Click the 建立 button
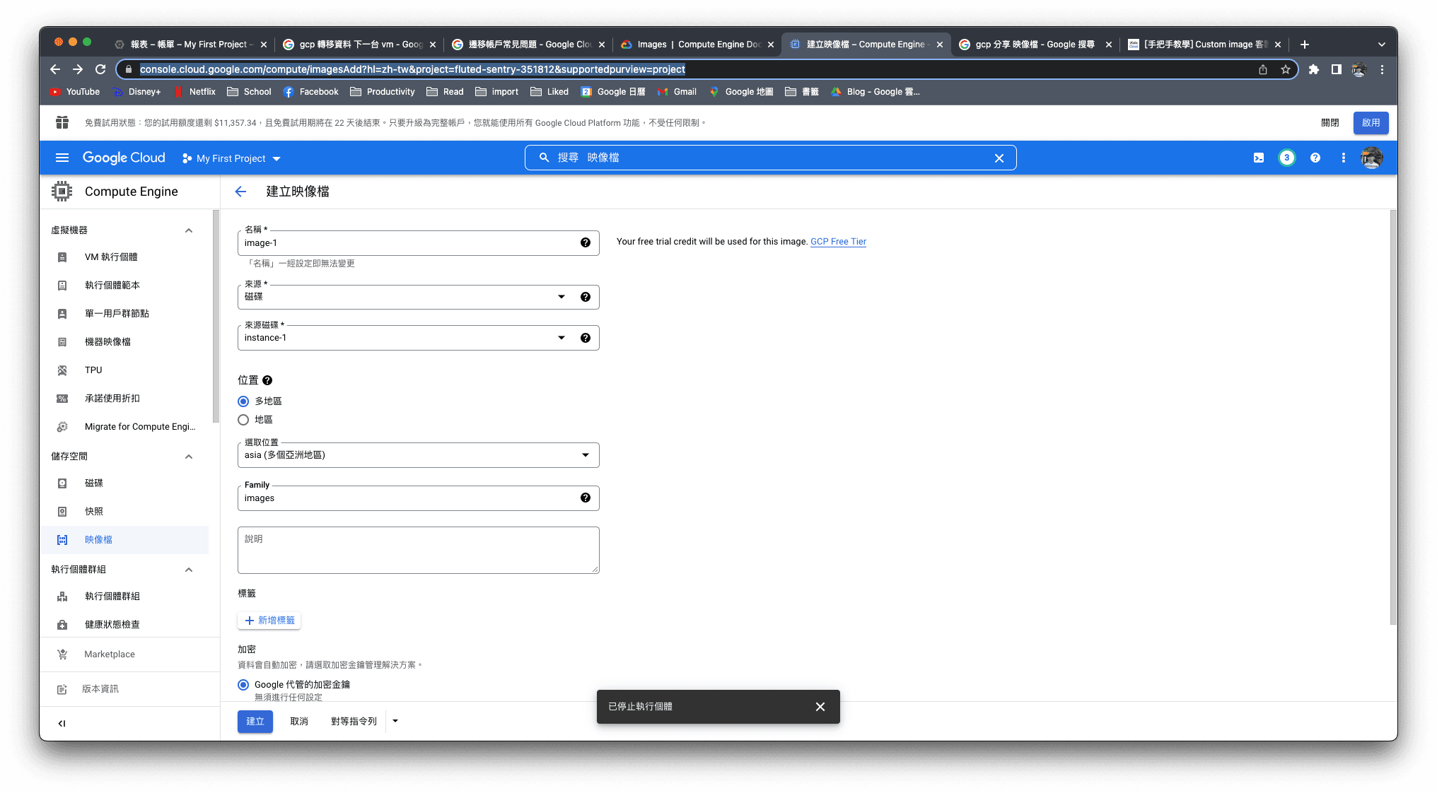 click(x=256, y=721)
